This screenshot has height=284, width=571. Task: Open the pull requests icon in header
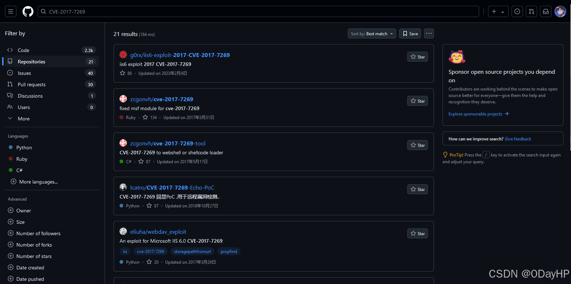coord(531,11)
